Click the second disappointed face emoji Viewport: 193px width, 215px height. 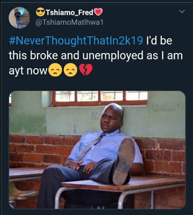70,70
